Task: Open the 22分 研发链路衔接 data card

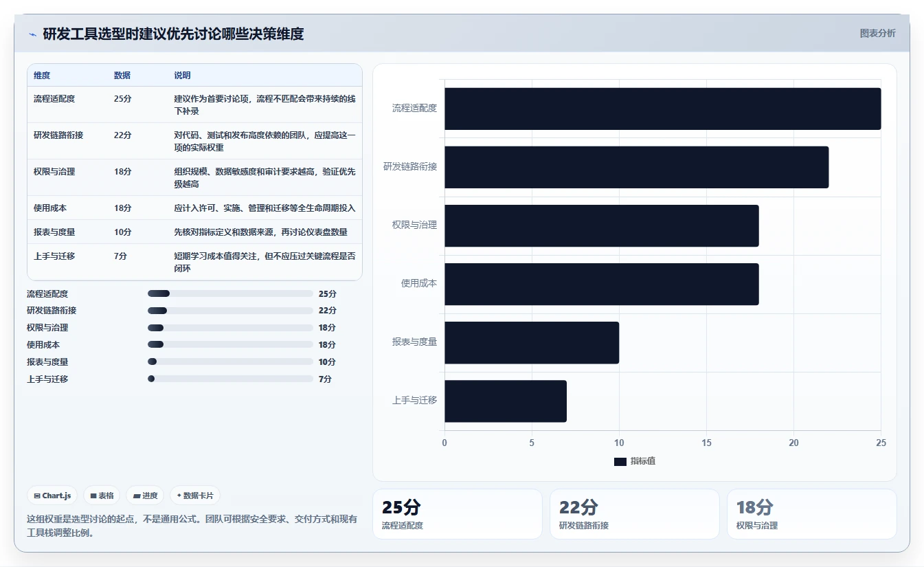Action: point(635,514)
